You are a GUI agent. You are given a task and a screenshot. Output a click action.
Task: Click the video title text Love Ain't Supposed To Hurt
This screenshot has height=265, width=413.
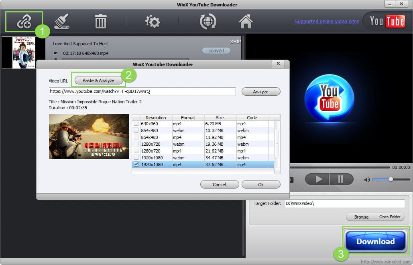click(x=80, y=44)
